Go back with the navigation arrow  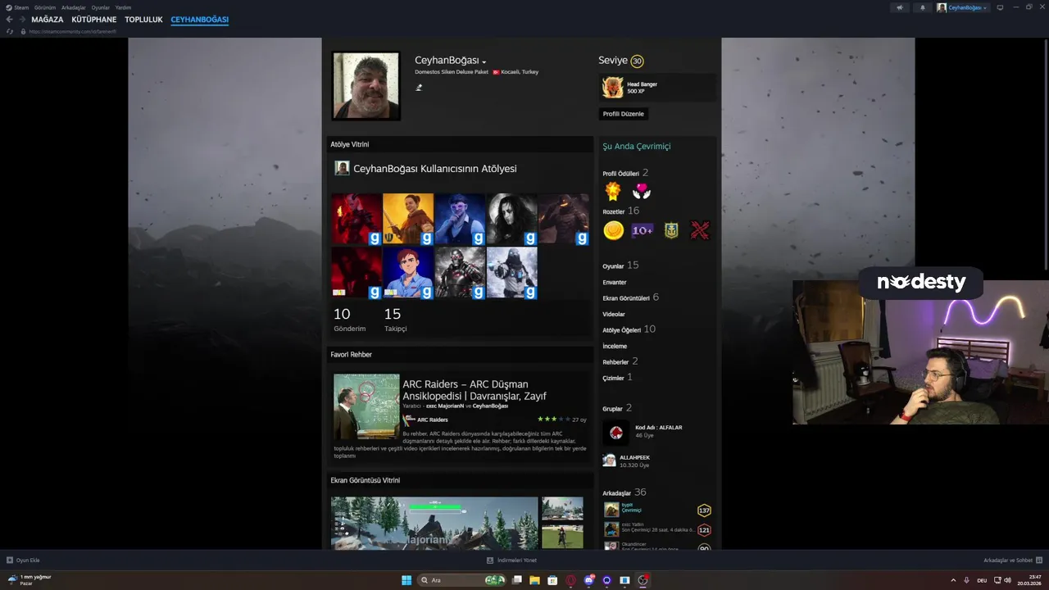10,20
